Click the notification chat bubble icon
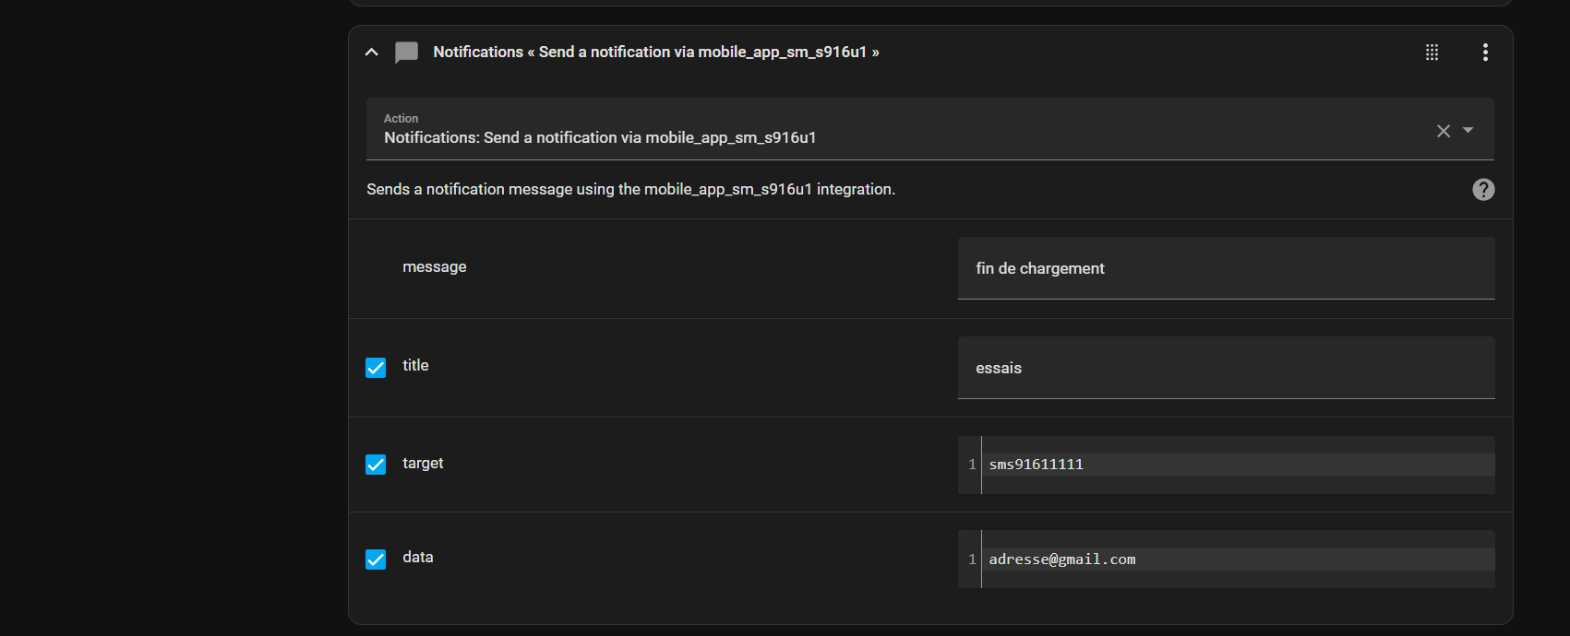Screen dimensions: 1570x636 (x=406, y=53)
